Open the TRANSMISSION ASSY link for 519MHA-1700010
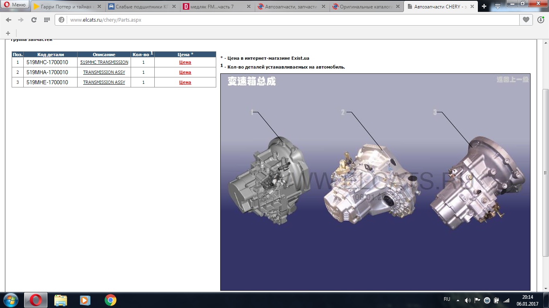This screenshot has height=308, width=549. (104, 72)
